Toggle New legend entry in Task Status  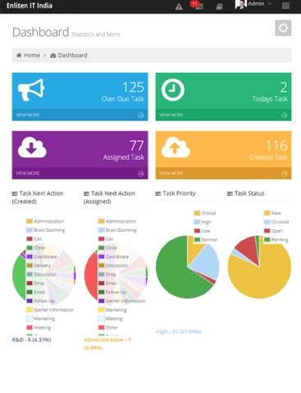click(272, 213)
